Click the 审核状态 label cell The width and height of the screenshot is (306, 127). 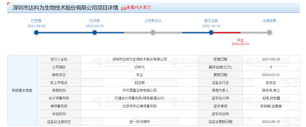coord(59,75)
